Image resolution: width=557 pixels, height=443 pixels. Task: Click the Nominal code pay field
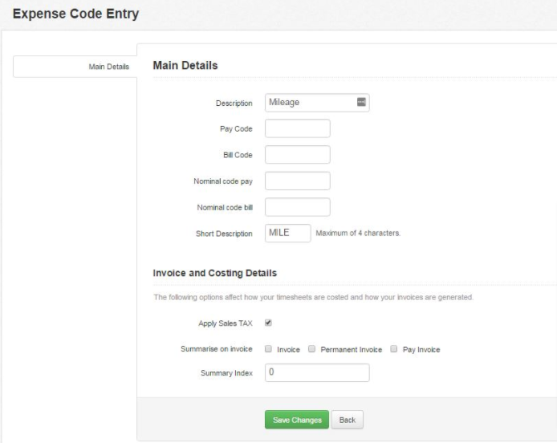click(x=297, y=181)
